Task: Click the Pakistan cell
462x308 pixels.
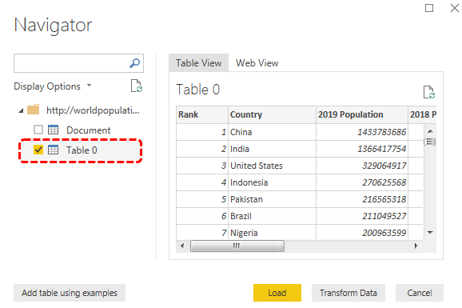Action: pyautogui.click(x=272, y=199)
